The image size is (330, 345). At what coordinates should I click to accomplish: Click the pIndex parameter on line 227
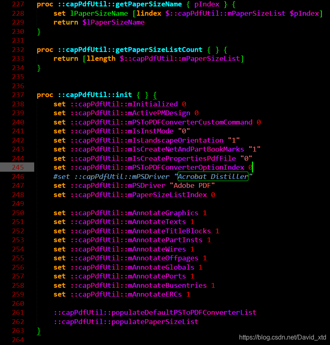[207, 4]
